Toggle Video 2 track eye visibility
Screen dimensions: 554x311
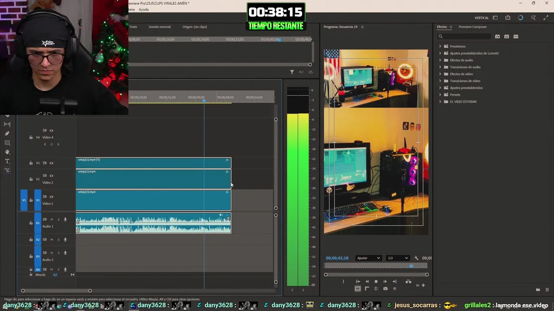(52, 176)
